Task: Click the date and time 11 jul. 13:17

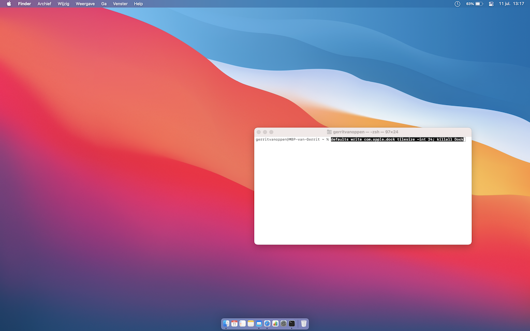Action: tap(511, 4)
